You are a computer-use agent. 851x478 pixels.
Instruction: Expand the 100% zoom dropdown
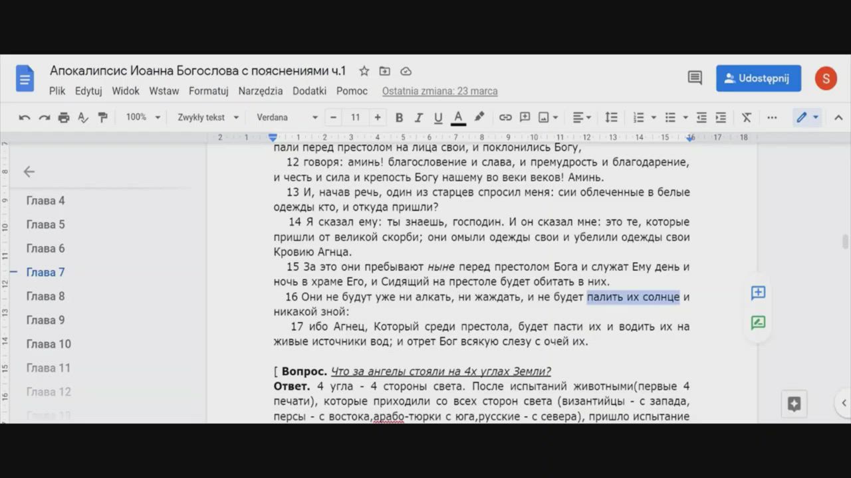(x=143, y=118)
